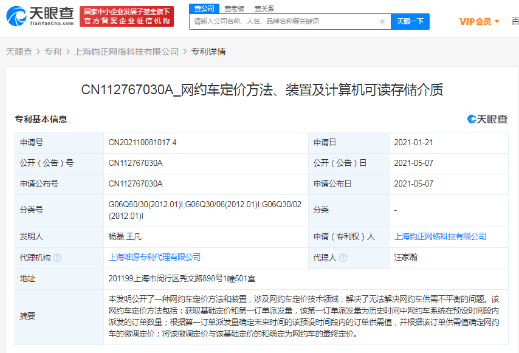The image size is (519, 353).
Task: Click the VIP会员 label
Action: tap(475, 22)
